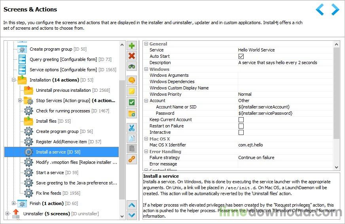Screen dimensions: 345x224
Task: Click gear icon of Check for running processes
Action: (28, 111)
